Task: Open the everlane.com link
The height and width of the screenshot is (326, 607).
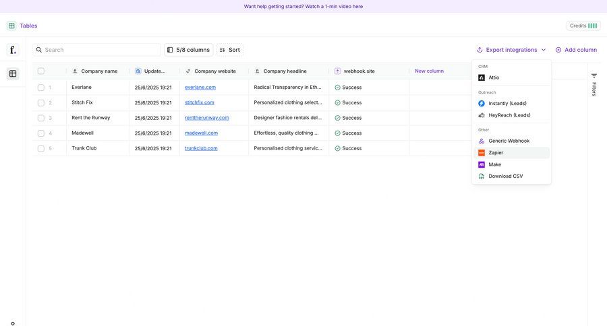Action: [x=200, y=88]
